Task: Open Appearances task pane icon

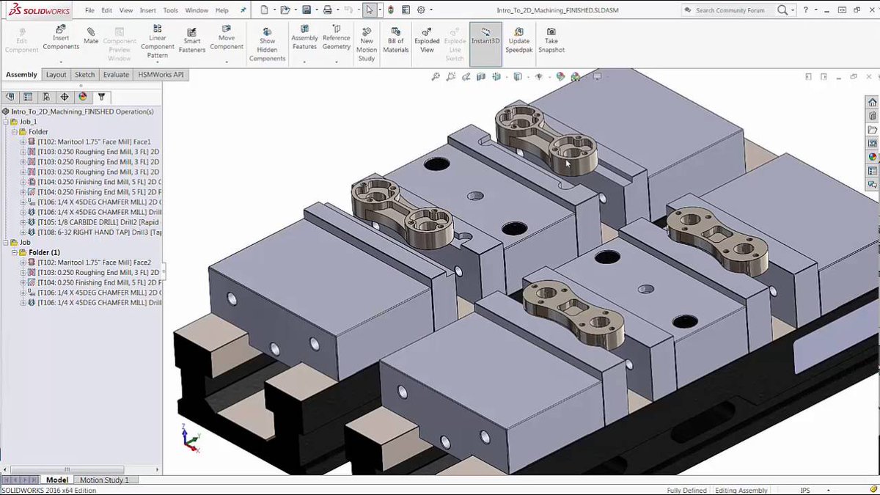Action: pyautogui.click(x=873, y=156)
